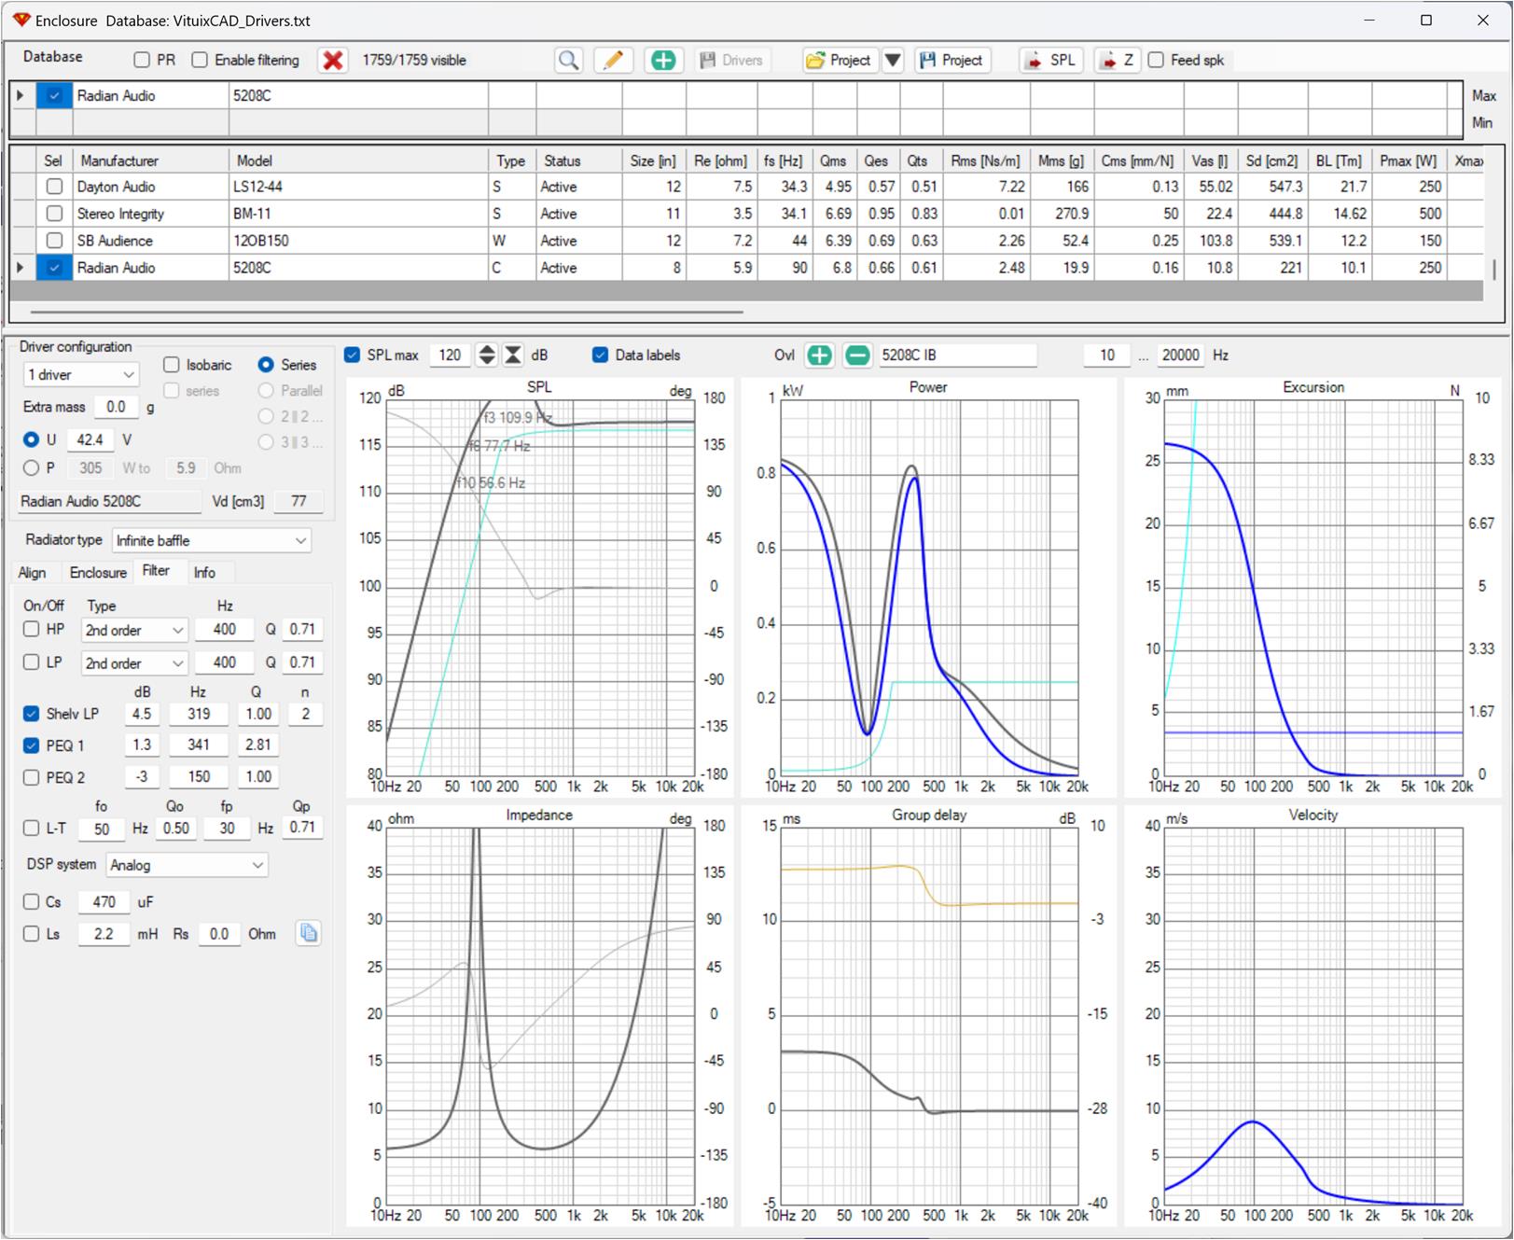The height and width of the screenshot is (1240, 1514).
Task: Click the red X clear filter icon
Action: click(x=332, y=61)
